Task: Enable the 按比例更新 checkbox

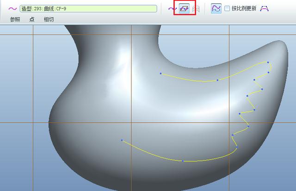Action: pyautogui.click(x=227, y=8)
